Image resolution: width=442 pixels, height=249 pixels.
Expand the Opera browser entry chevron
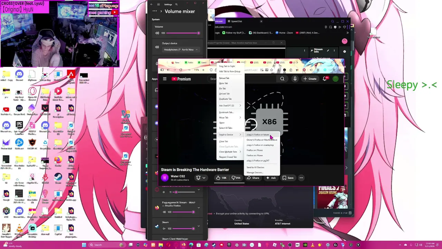click(x=199, y=190)
